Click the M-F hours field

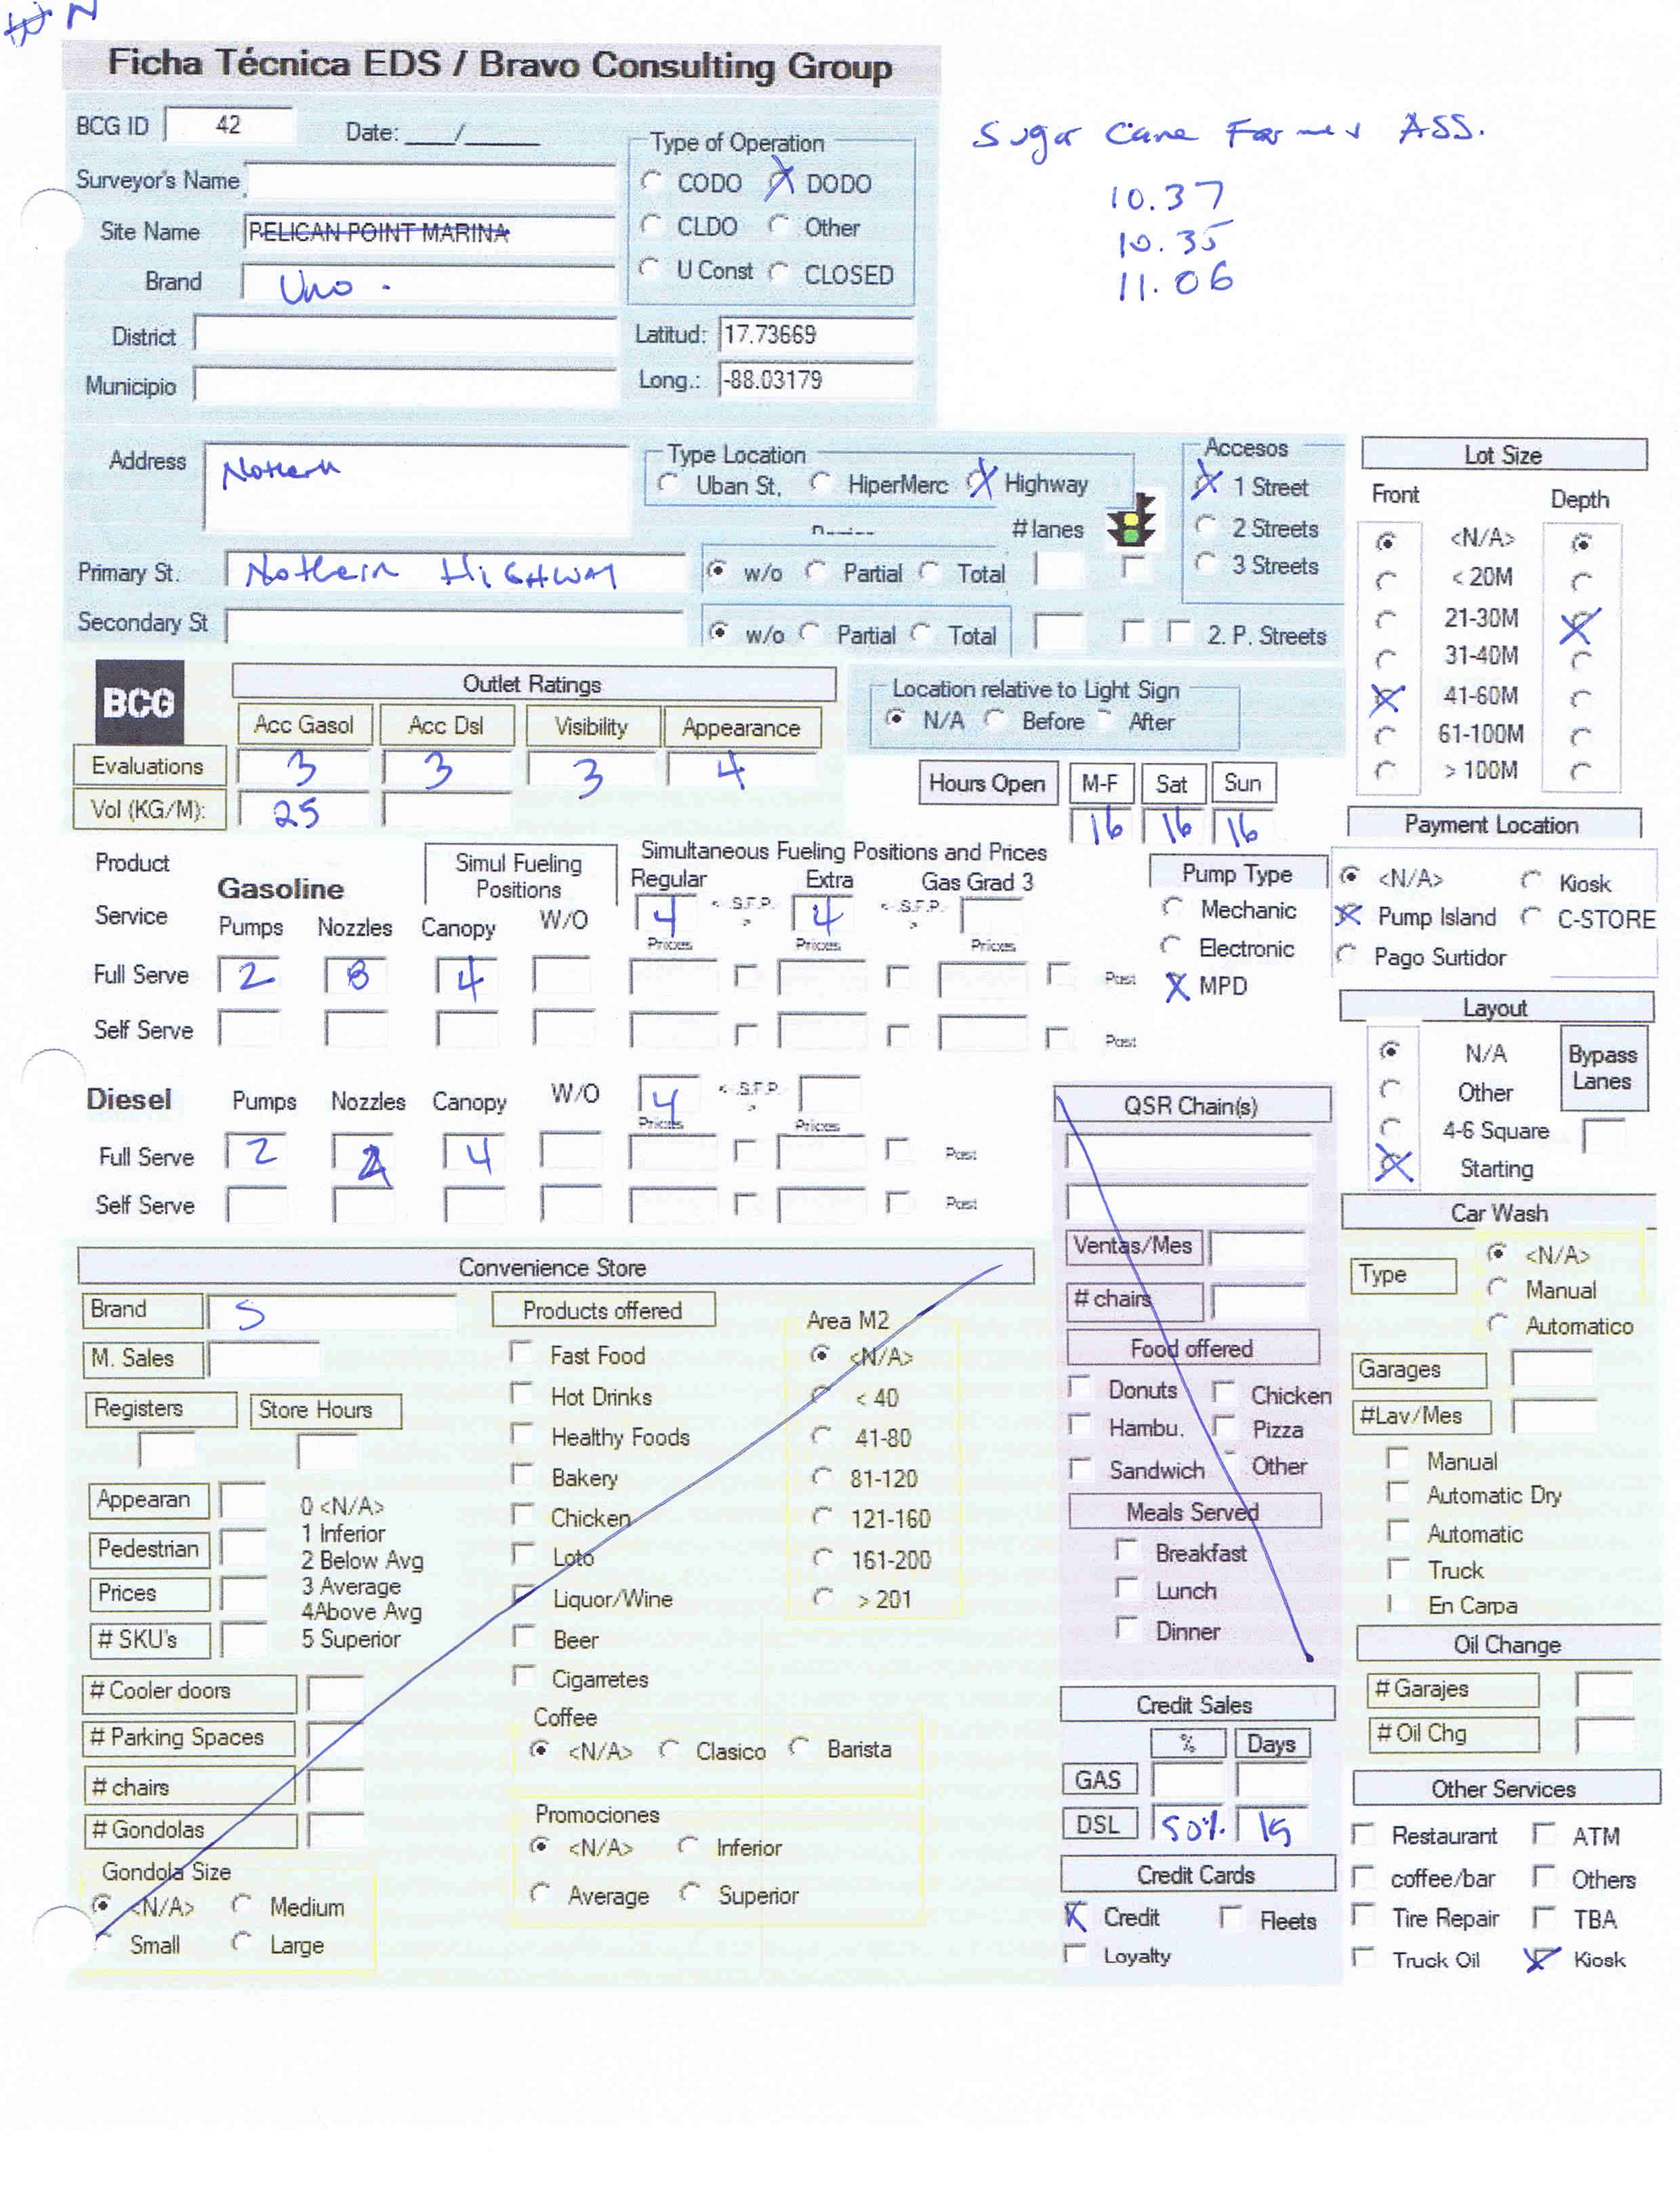[1101, 827]
